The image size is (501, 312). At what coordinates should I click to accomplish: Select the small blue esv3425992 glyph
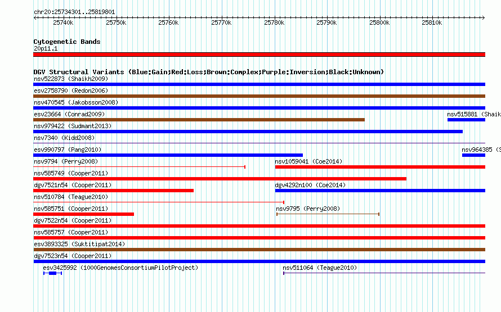tap(53, 273)
